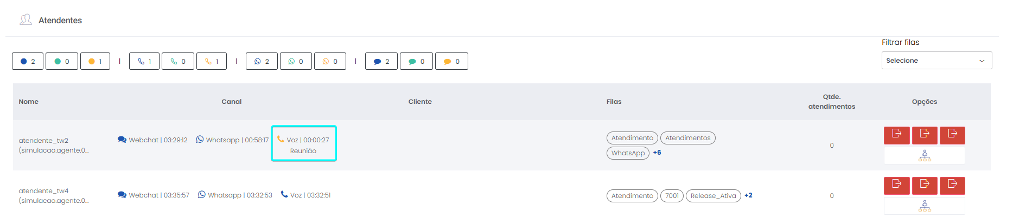Expand the +6 hidden queues for atendente_tw2
This screenshot has width=1013, height=224.
(x=657, y=153)
